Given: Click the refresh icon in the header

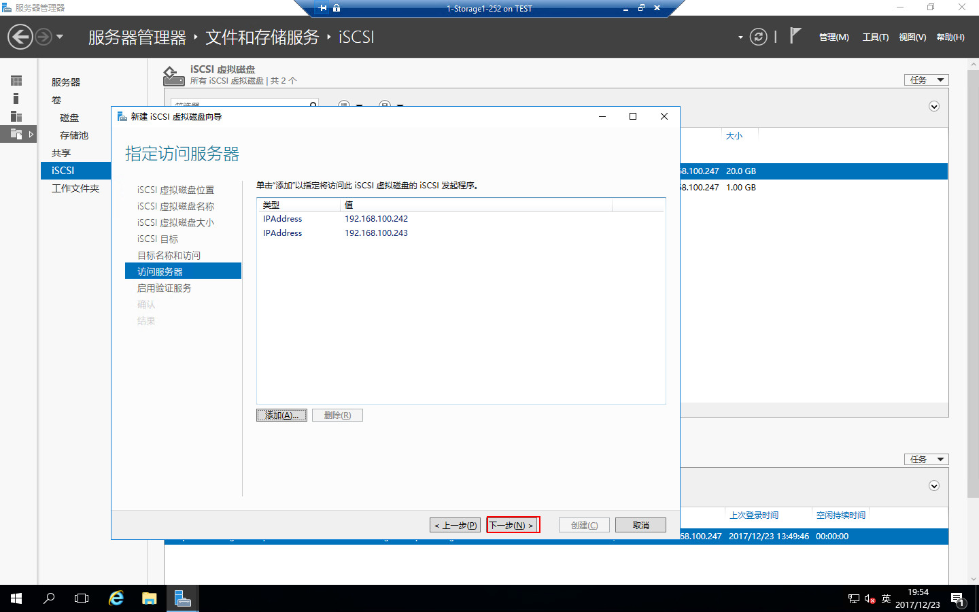Looking at the screenshot, I should click(x=759, y=37).
